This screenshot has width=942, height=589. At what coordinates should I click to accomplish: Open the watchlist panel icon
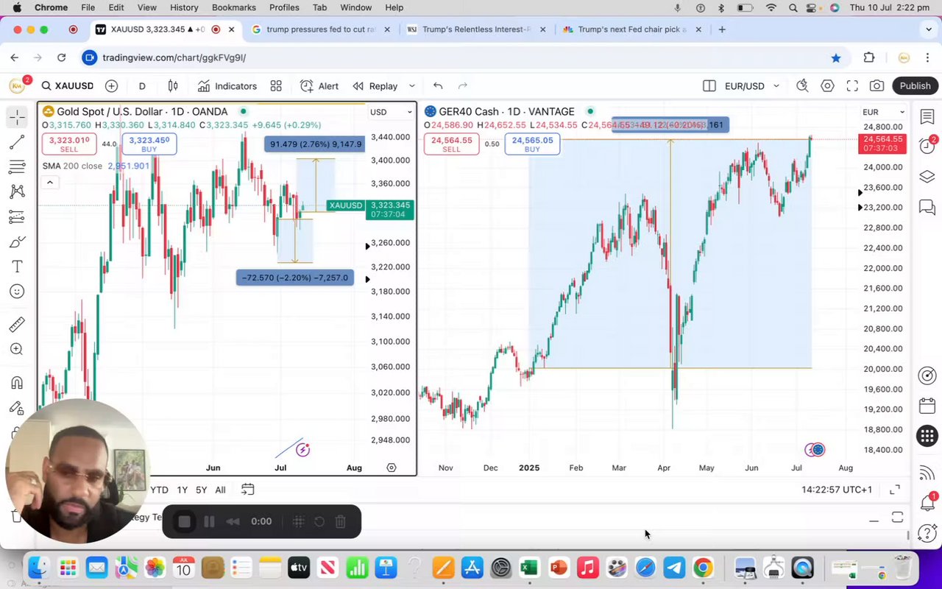[x=927, y=116]
